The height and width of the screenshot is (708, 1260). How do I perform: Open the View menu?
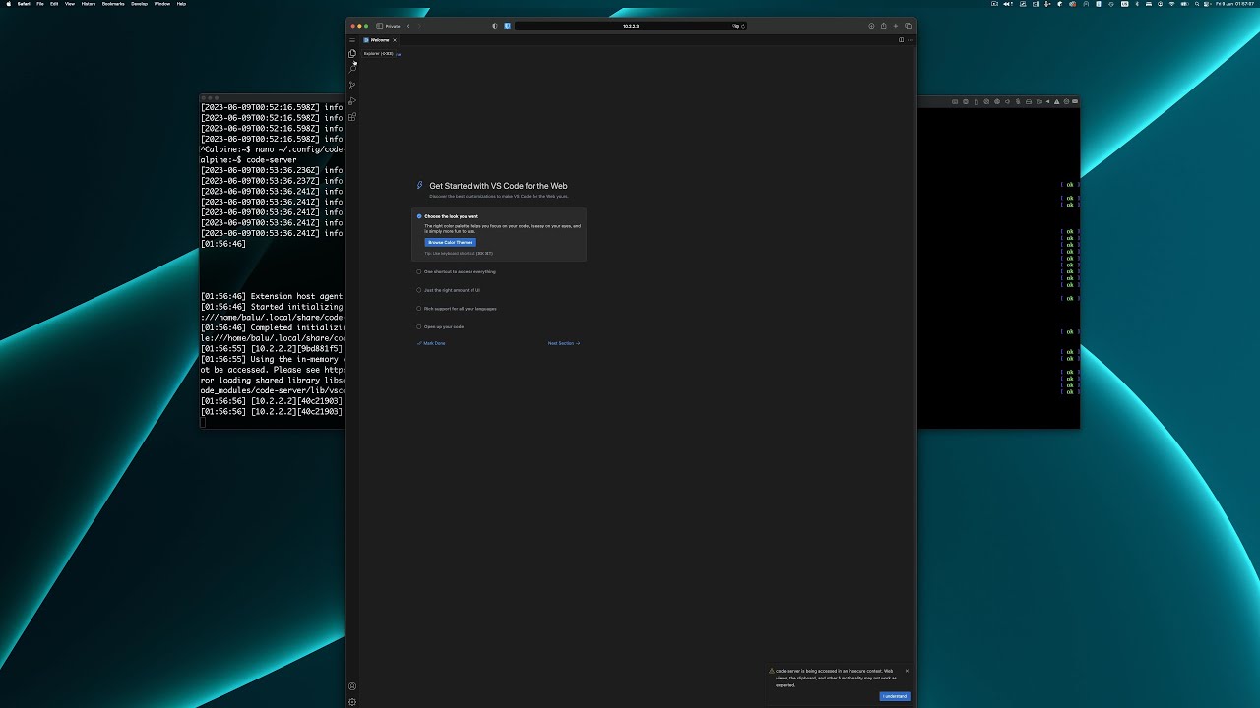click(x=70, y=4)
